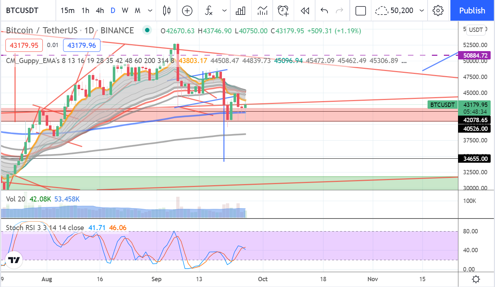This screenshot has width=495, height=287.
Task: Select the W weekly timeframe
Action: point(125,11)
